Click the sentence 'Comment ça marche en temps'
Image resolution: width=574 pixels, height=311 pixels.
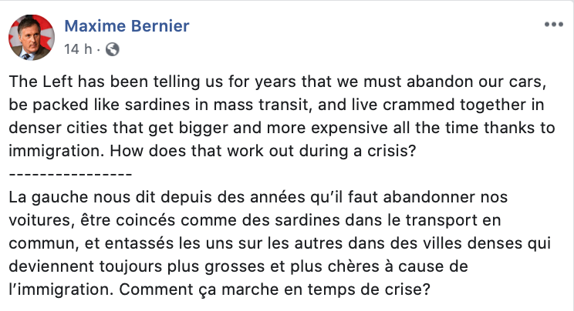tap(274, 289)
